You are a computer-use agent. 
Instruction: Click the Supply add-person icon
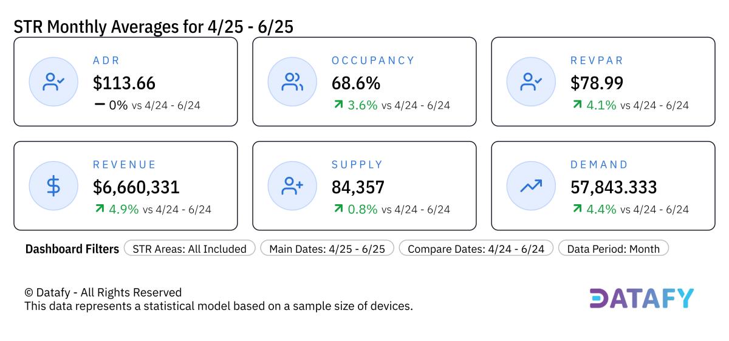(x=292, y=187)
